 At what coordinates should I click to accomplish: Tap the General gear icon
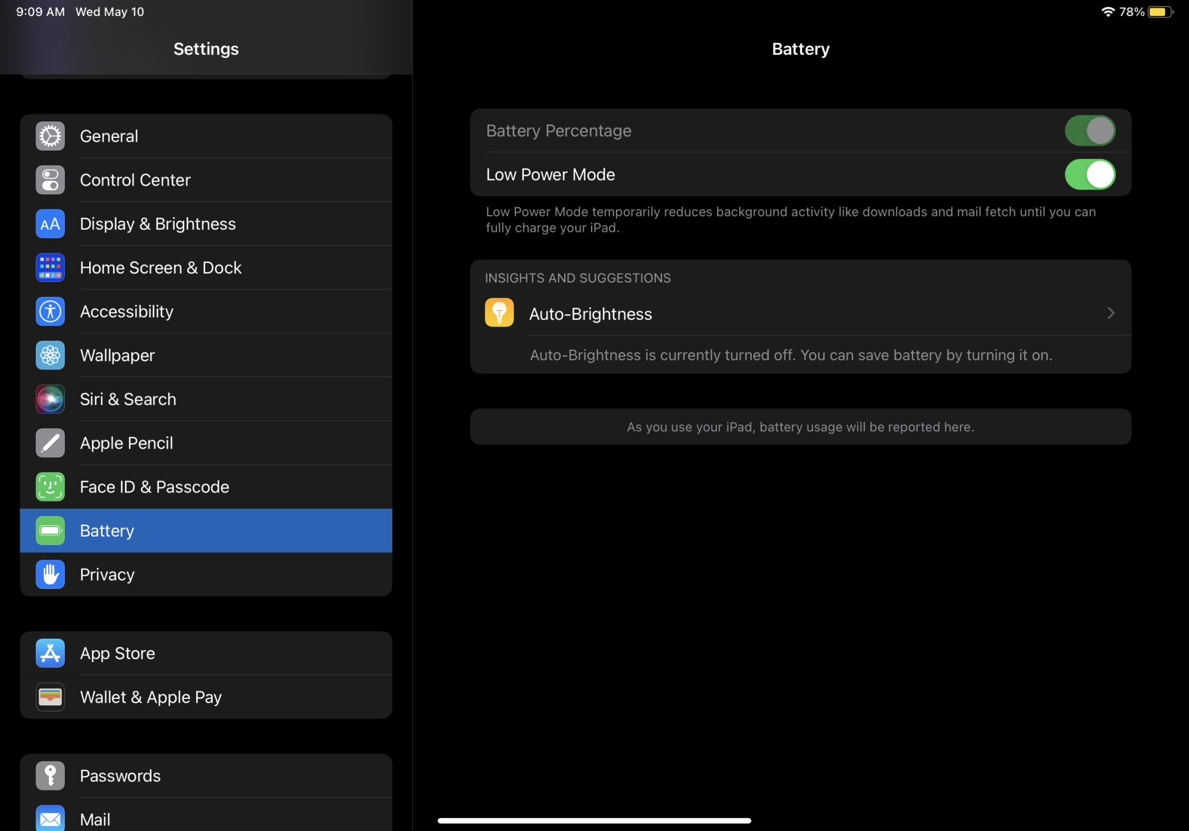pos(50,136)
